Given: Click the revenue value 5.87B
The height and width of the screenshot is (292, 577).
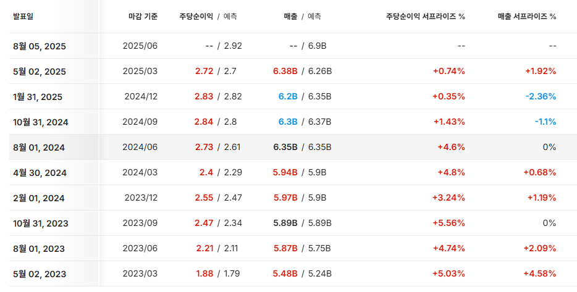Looking at the screenshot, I should (285, 249).
